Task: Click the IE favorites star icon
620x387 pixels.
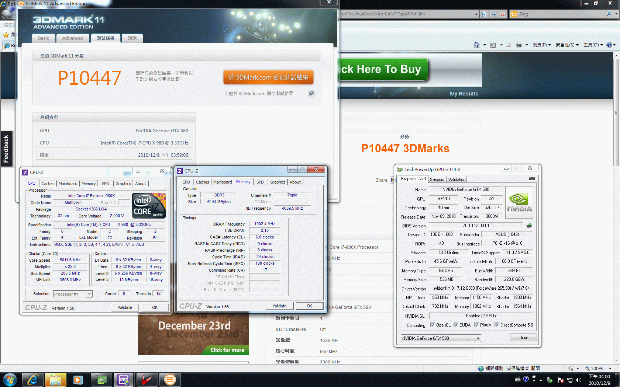Action: click(x=6, y=35)
